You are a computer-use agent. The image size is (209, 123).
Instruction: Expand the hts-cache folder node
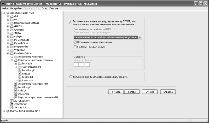16,63
